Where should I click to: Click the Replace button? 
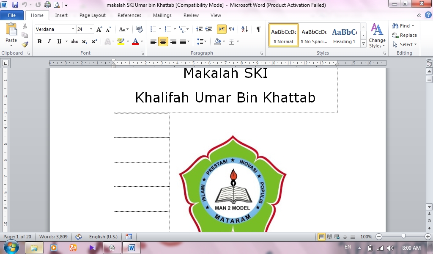[x=405, y=35]
